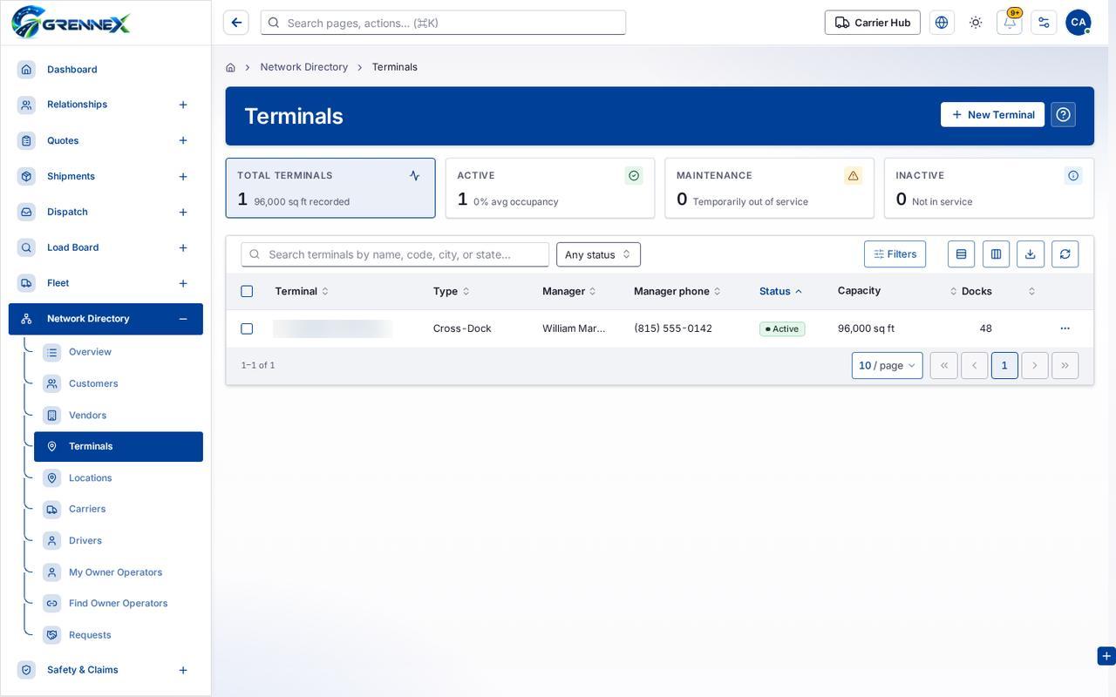Click the Inactive card info icon
Image resolution: width=1116 pixels, height=697 pixels.
[1072, 175]
